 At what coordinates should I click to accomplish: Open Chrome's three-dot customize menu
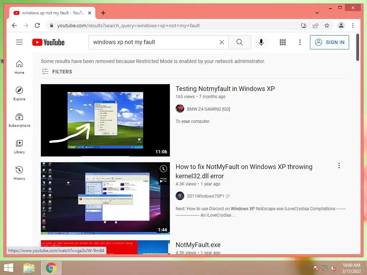353,25
